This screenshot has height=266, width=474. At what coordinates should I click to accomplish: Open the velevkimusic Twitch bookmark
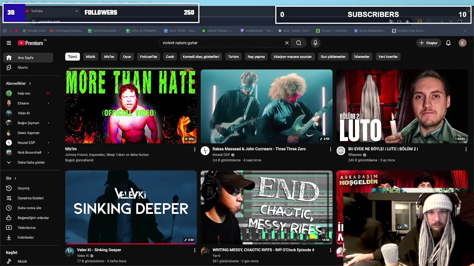[257, 31]
